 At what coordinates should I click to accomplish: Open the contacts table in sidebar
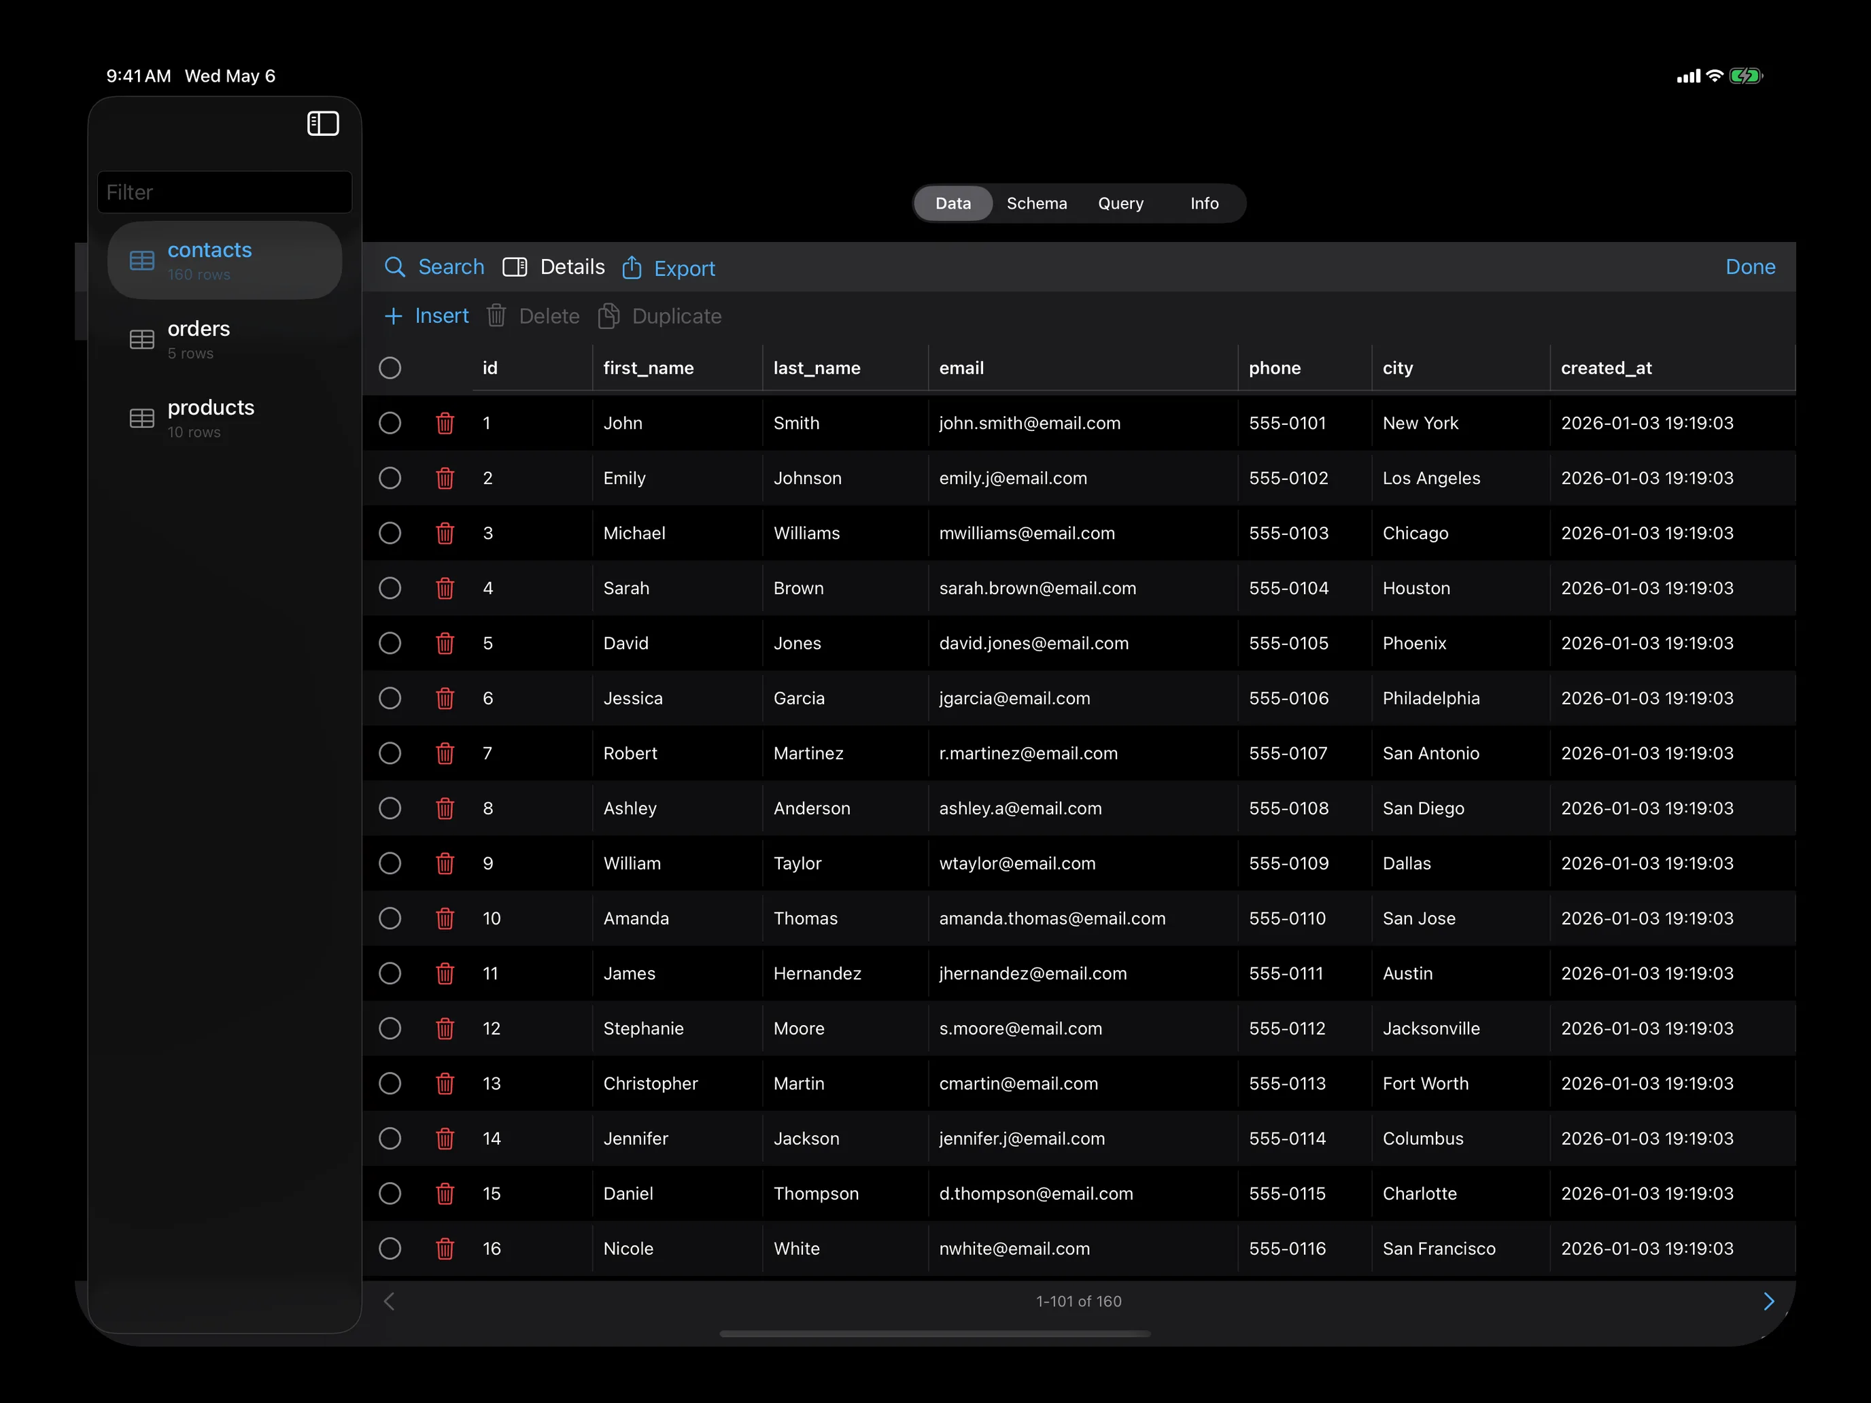pos(225,260)
